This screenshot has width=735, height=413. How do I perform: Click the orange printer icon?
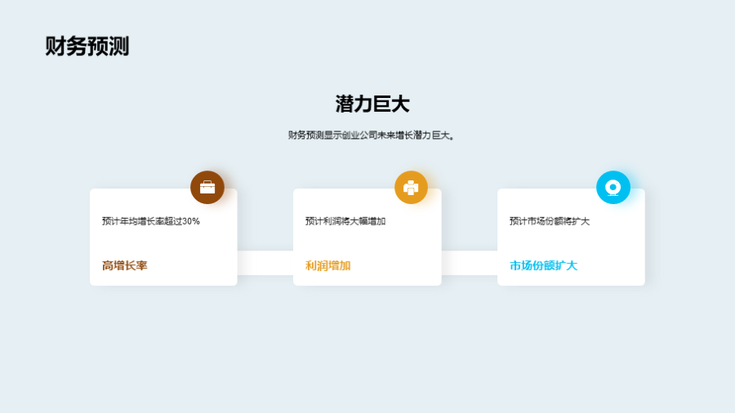[411, 188]
